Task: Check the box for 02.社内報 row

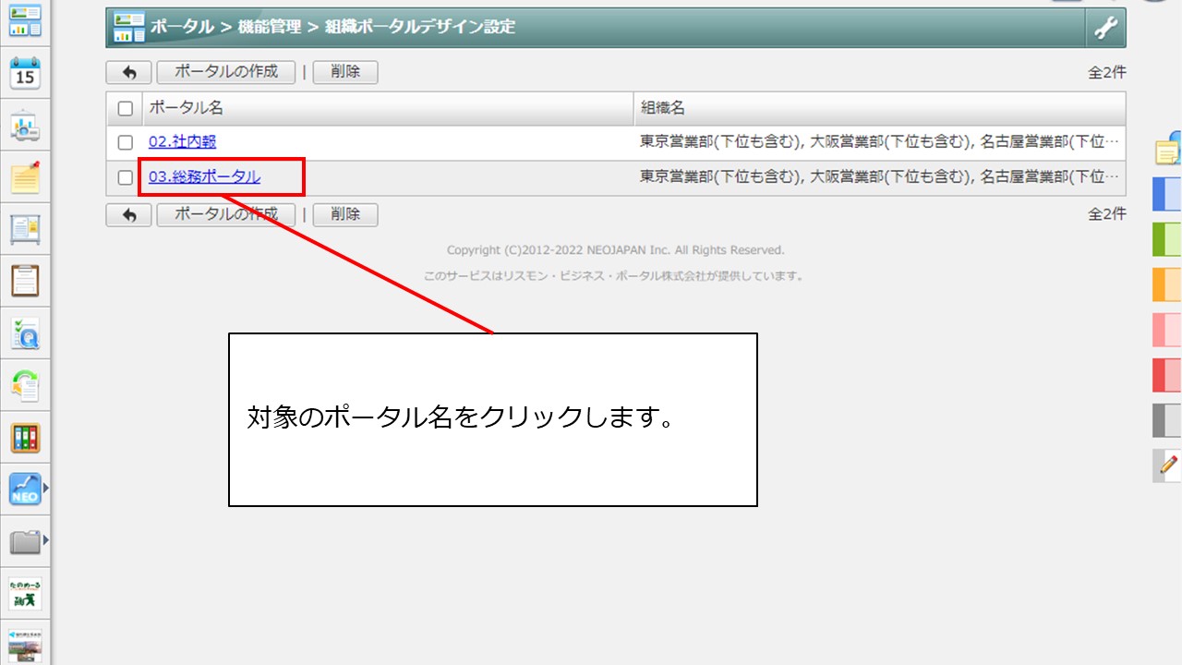Action: (126, 143)
